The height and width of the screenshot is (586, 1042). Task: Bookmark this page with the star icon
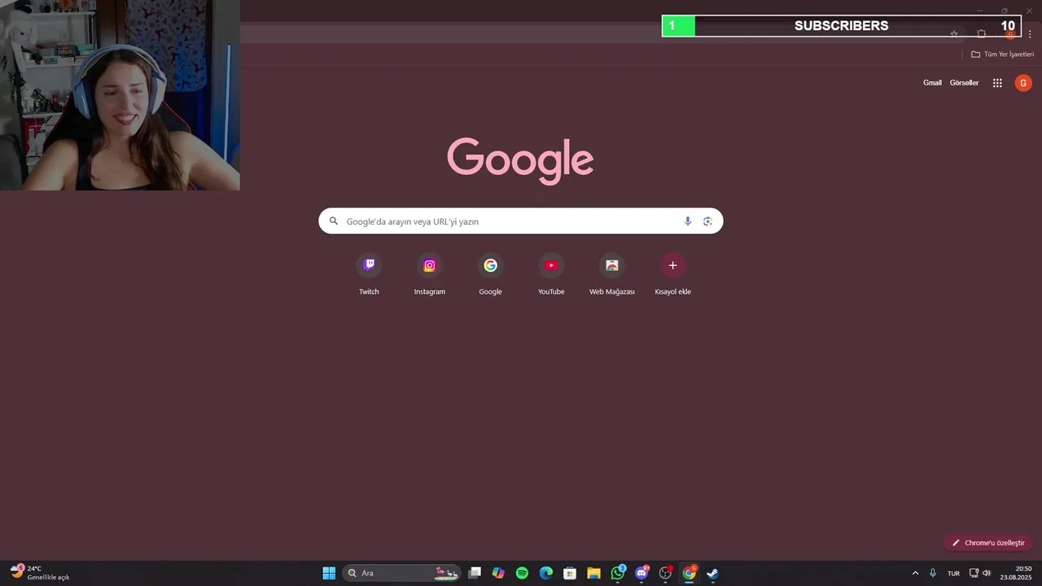click(x=954, y=34)
